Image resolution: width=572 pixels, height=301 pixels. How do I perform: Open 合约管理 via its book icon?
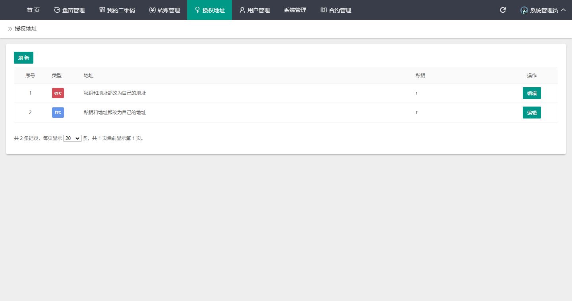324,10
